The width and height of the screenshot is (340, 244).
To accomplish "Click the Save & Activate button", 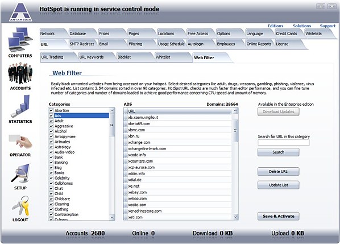I will 279,216.
